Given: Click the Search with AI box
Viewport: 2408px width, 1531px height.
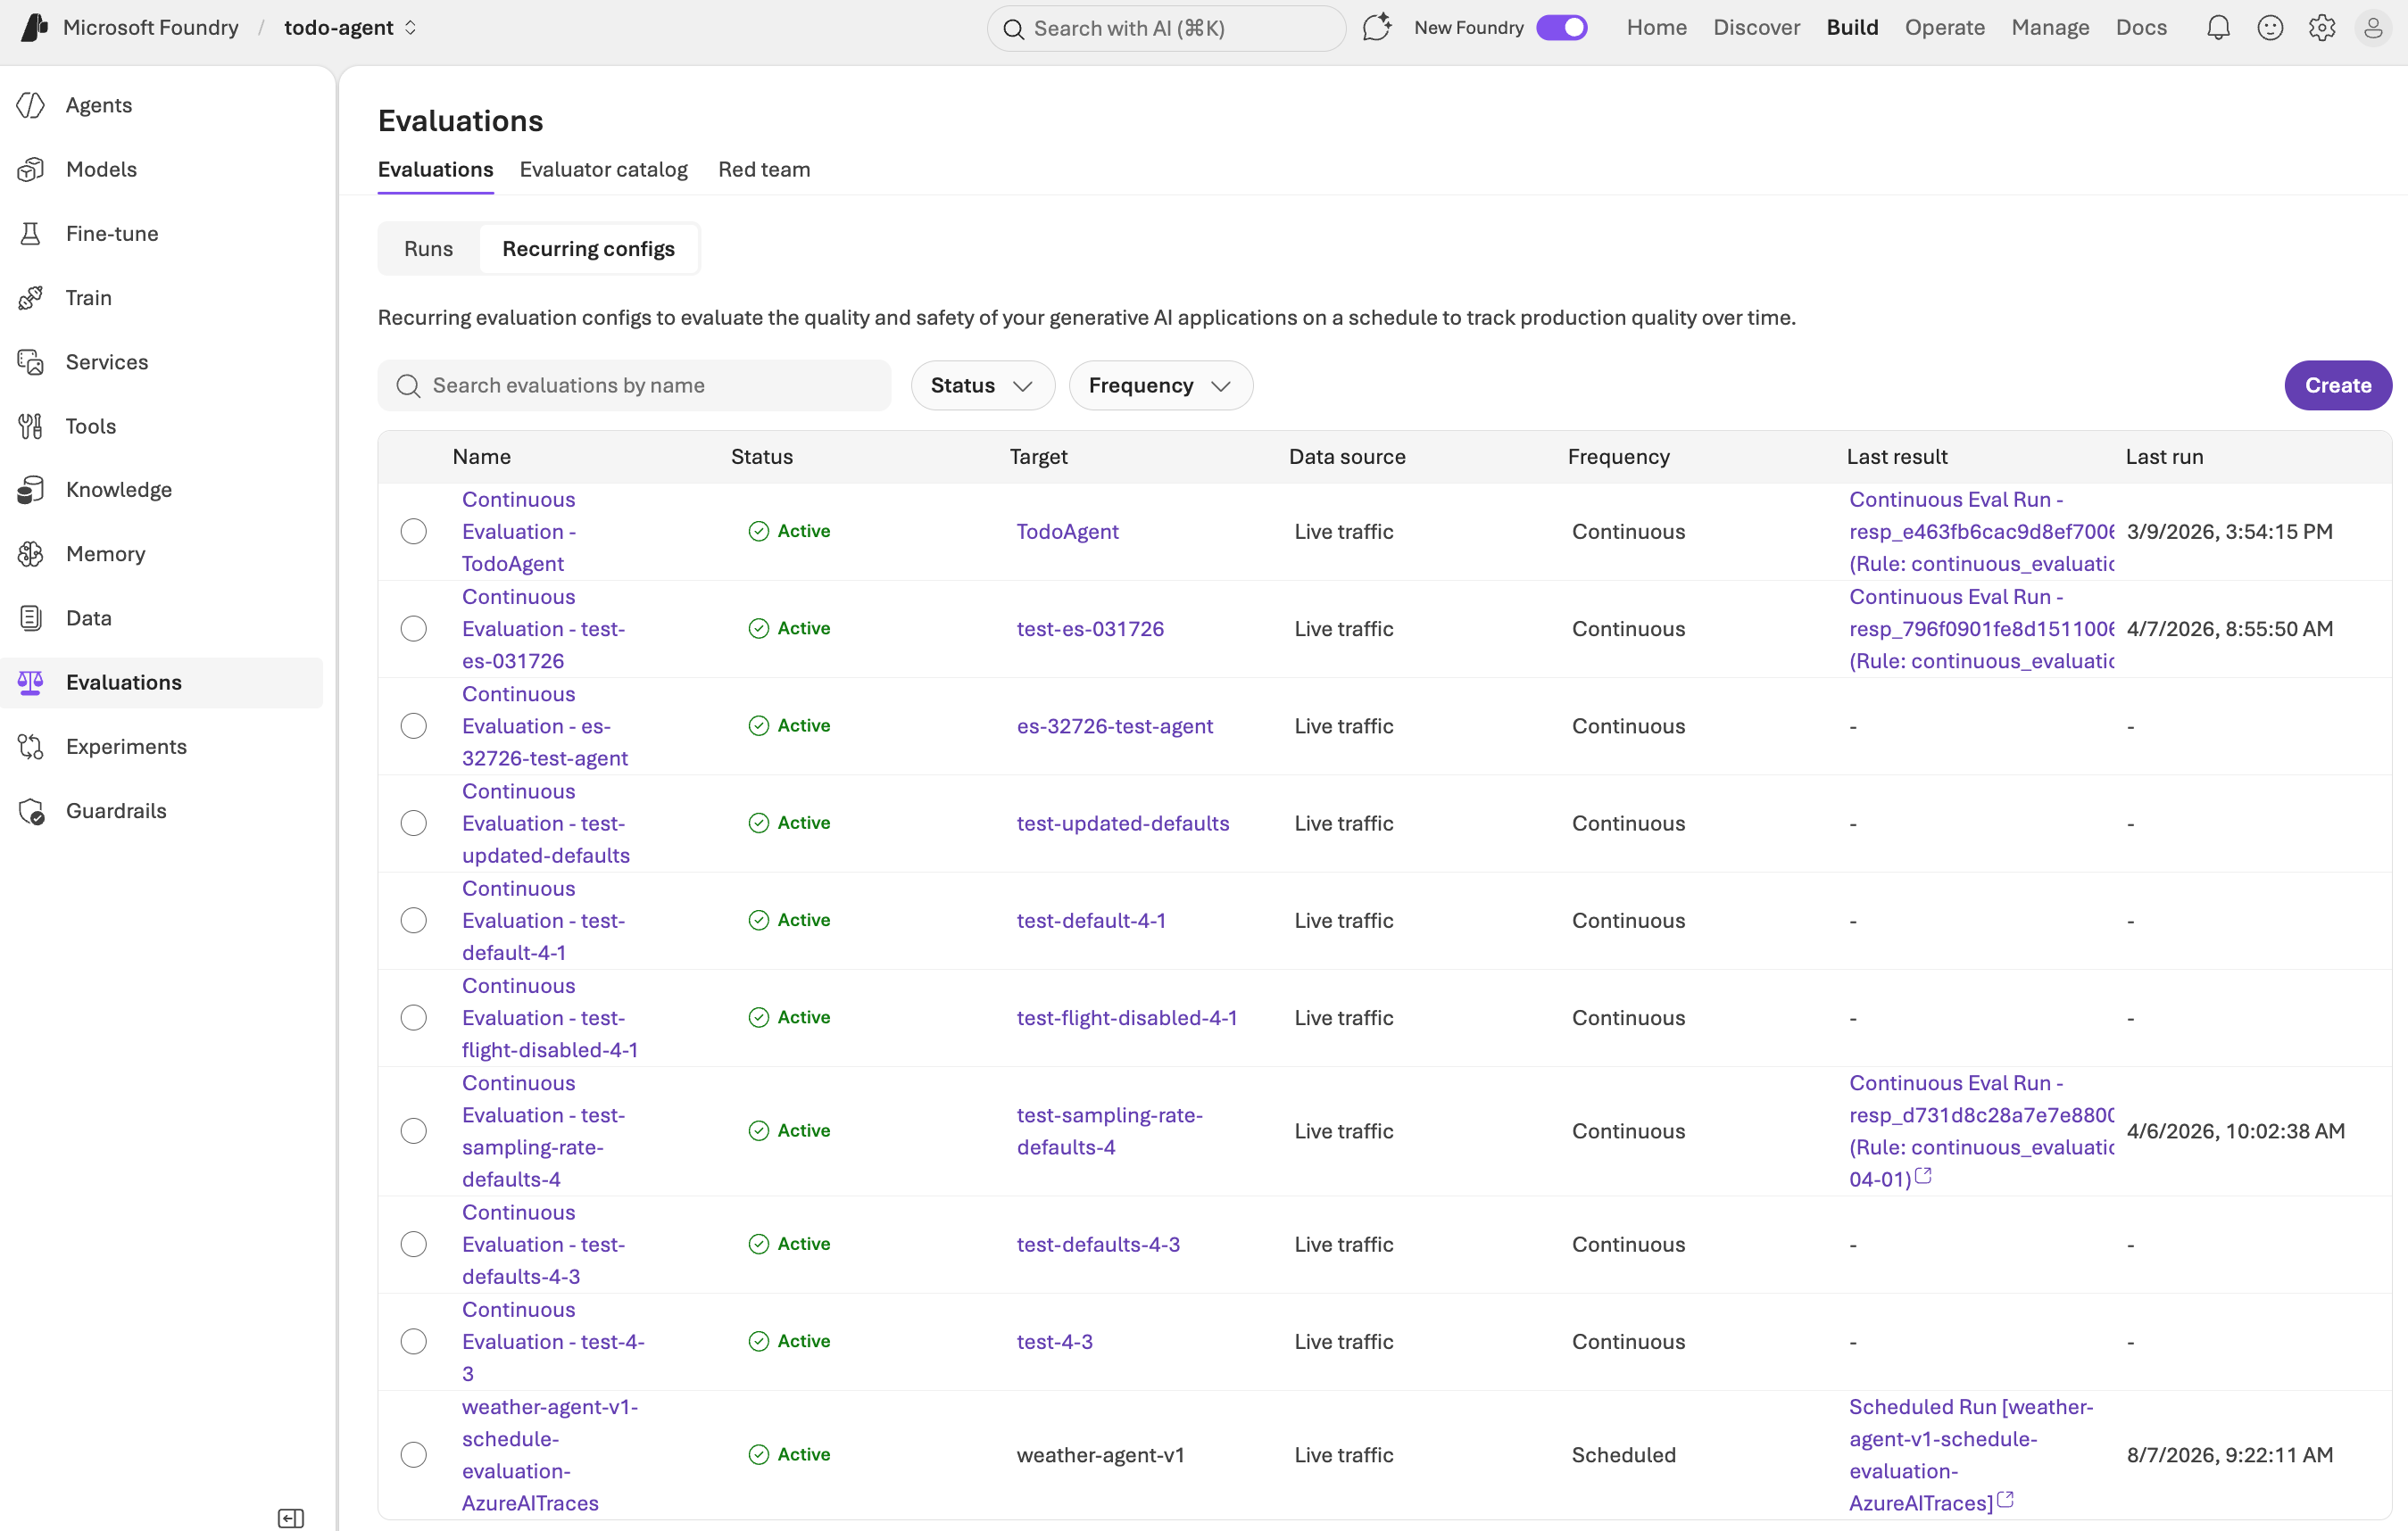Looking at the screenshot, I should point(1166,28).
